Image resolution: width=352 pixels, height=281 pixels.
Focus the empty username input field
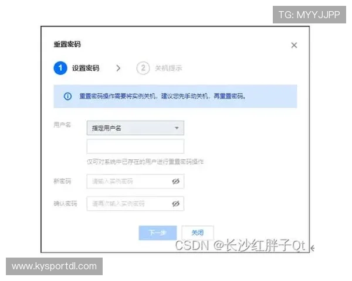click(x=136, y=146)
